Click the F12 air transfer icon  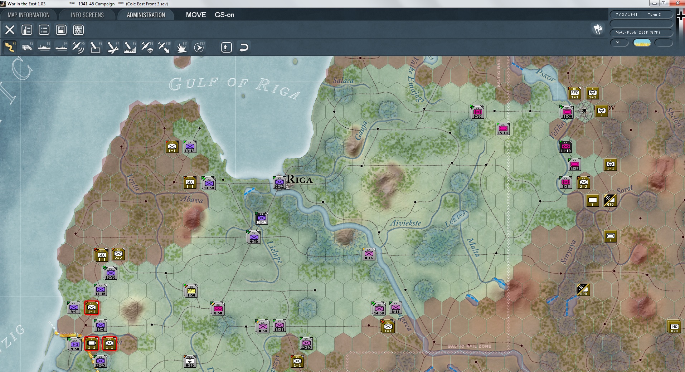199,47
